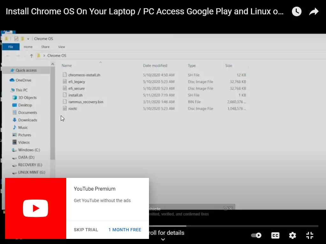Click the YouTube Premium logo thumbnail
This screenshot has width=326, height=244.
click(x=36, y=208)
